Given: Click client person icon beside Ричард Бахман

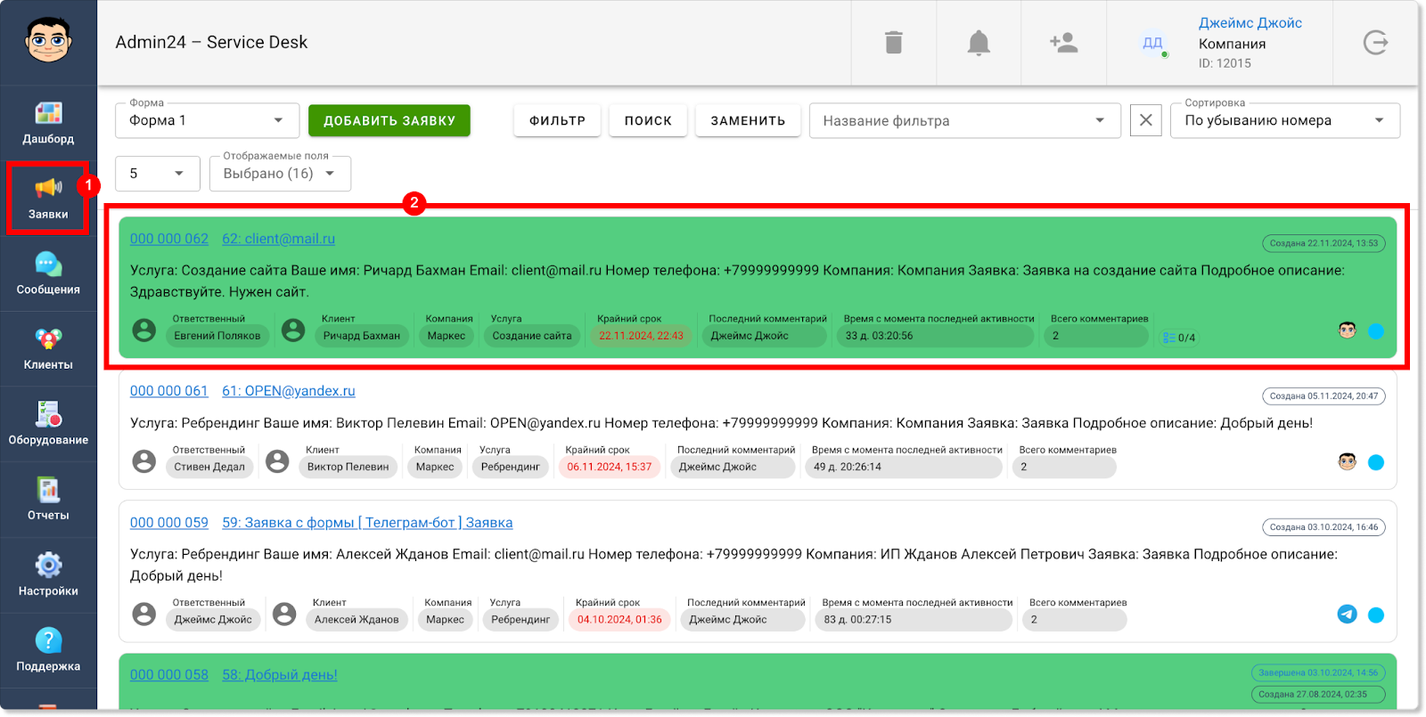Looking at the screenshot, I should [293, 330].
